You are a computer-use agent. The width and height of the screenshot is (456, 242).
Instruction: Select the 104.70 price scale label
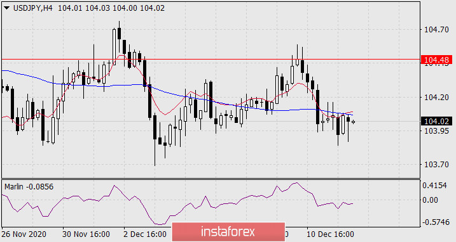pos(436,30)
